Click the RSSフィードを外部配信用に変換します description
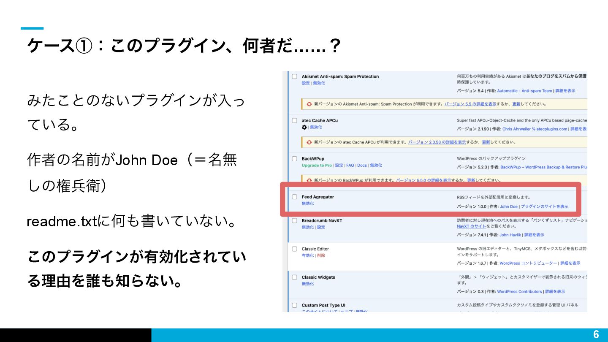This screenshot has width=608, height=342. click(494, 197)
